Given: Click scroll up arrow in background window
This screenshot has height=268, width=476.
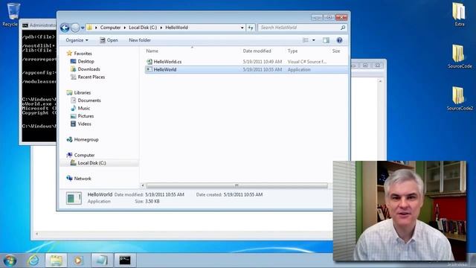Looking at the screenshot, I should pos(380,81).
